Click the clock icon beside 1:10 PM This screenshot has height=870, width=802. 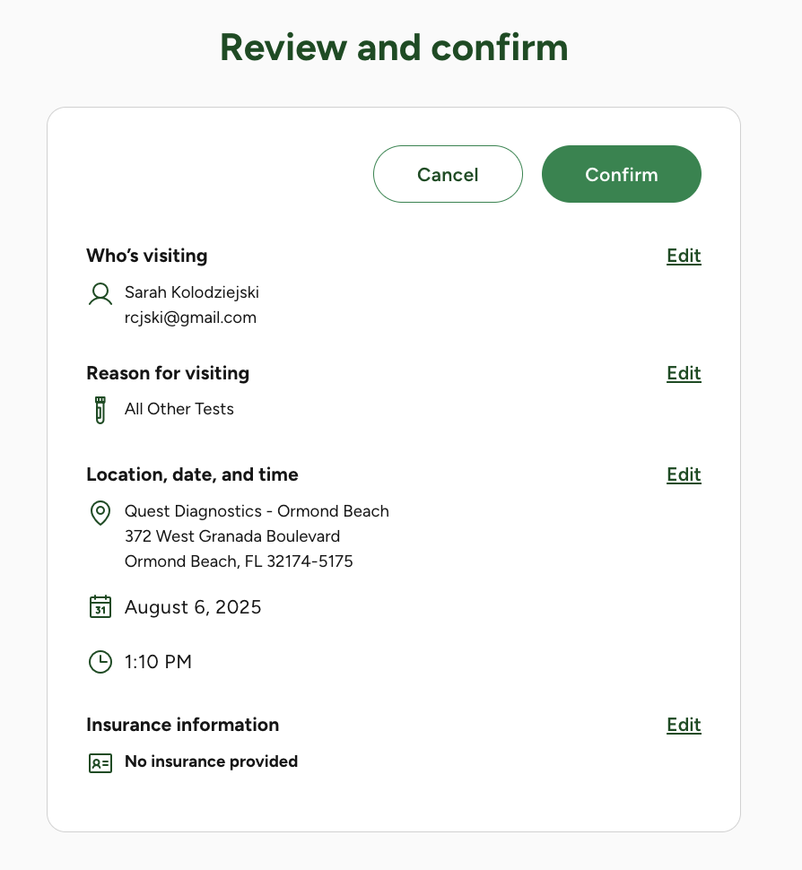tap(100, 662)
